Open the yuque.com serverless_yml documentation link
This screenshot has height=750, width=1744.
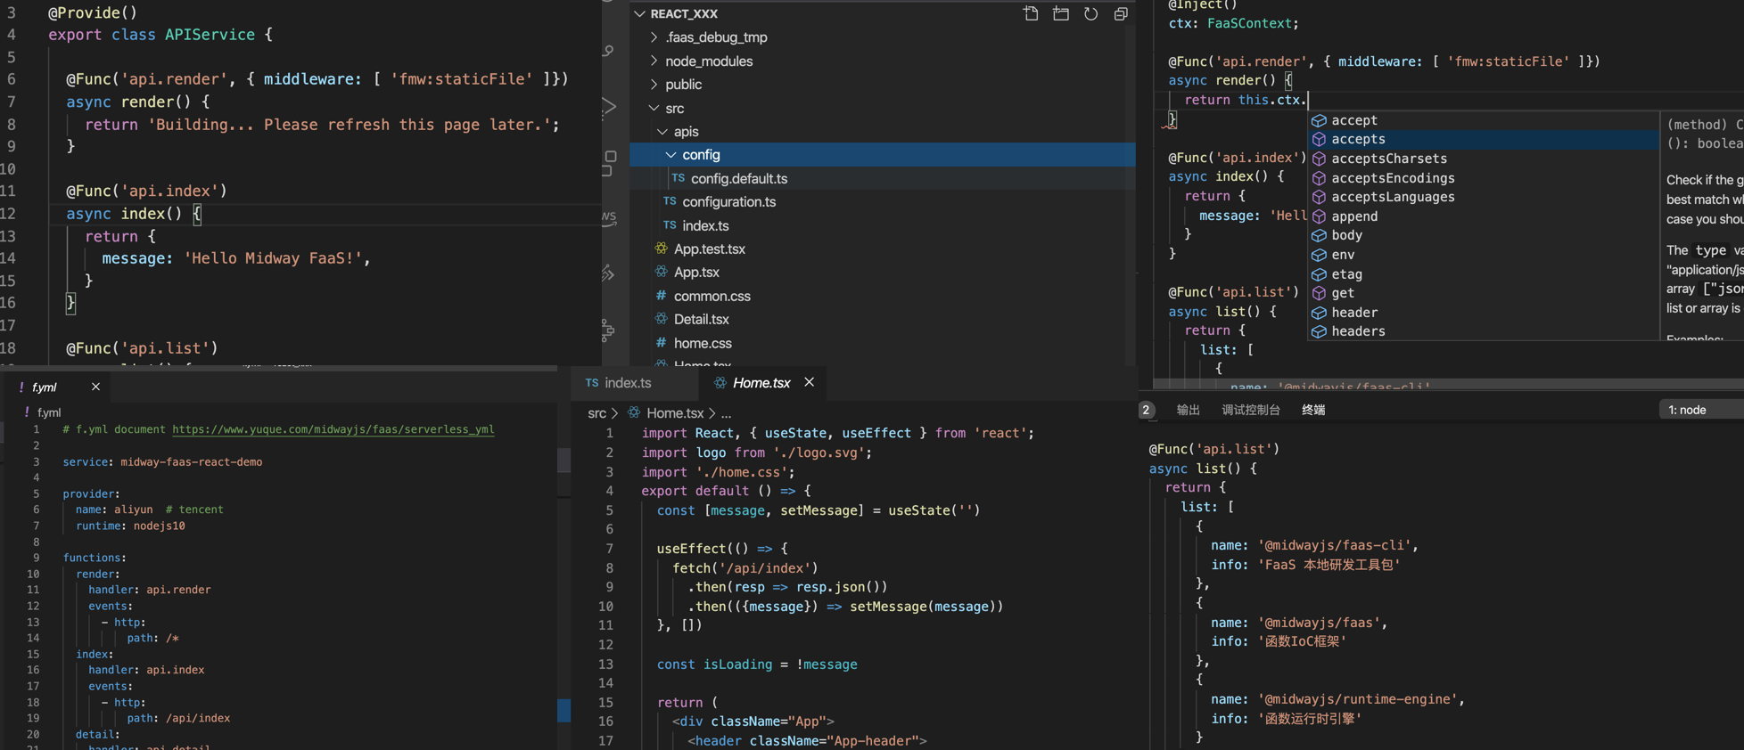(333, 429)
